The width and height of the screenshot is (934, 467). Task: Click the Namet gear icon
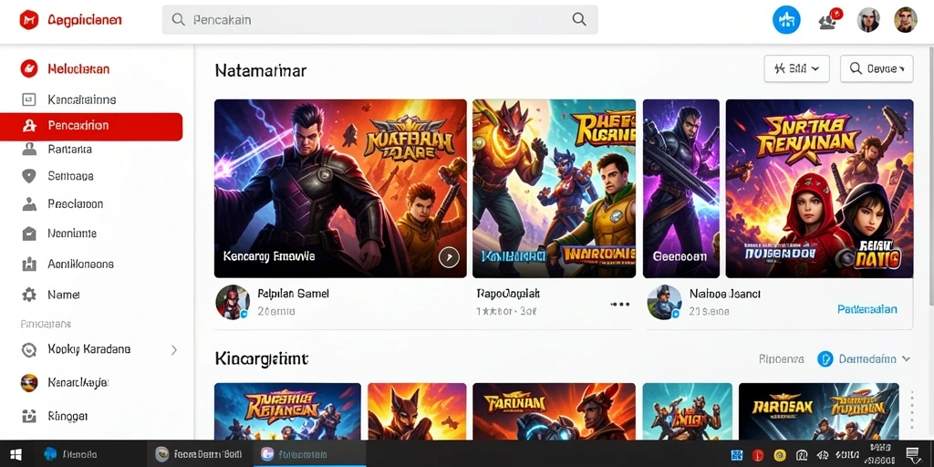28,295
